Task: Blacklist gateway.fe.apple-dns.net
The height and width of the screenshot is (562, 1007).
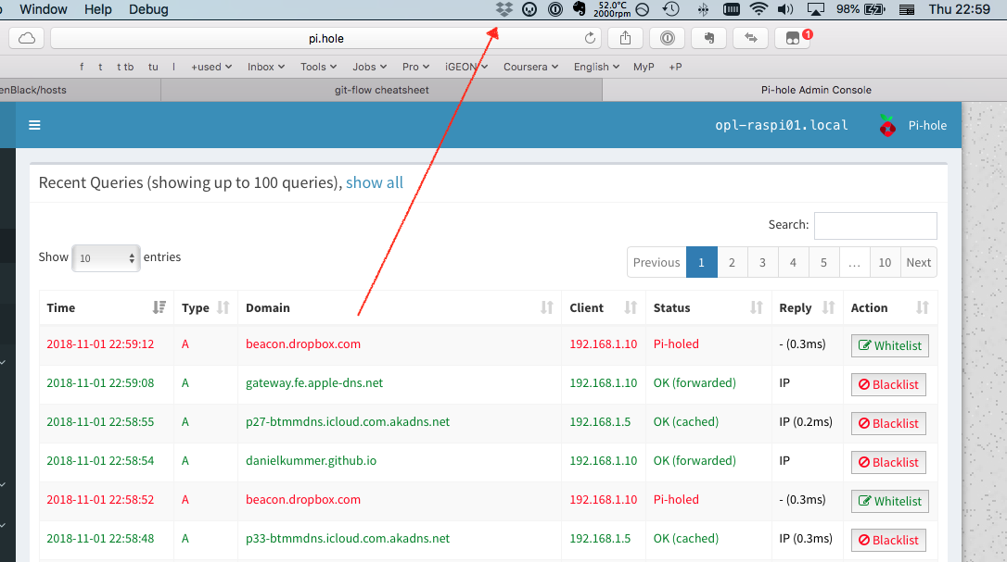Action: [888, 385]
